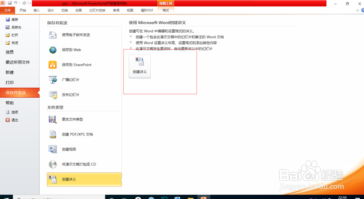Click the bullet 使用 Word 设置讲义布局

tap(176, 43)
